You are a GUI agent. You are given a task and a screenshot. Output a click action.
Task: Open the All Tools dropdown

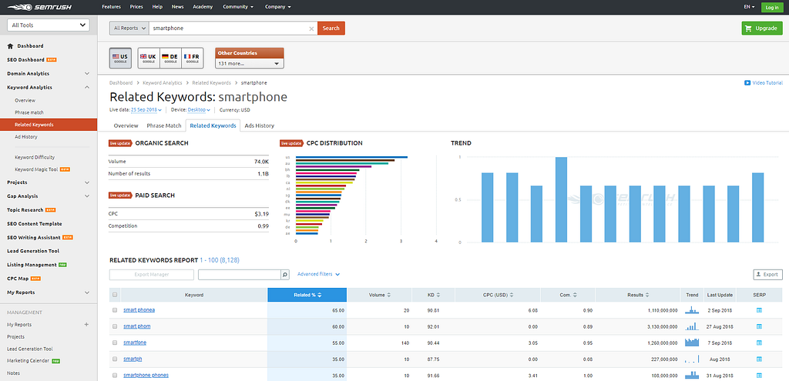[48, 25]
